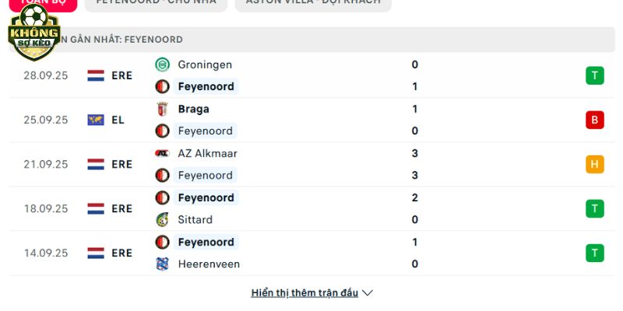Open the Heerenveen team name link
Image resolution: width=623 pixels, height=311 pixels.
pos(209,264)
